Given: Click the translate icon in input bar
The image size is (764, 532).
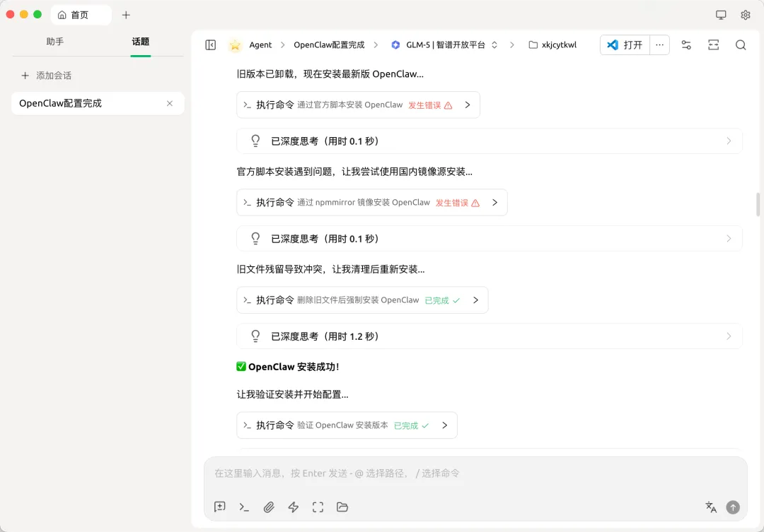Looking at the screenshot, I should click(711, 507).
